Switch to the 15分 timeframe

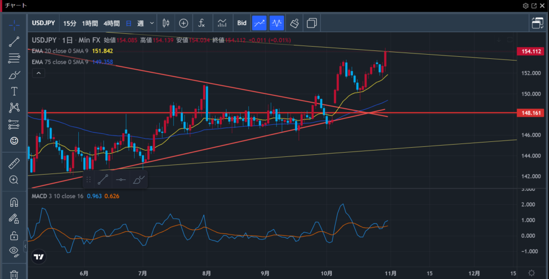click(70, 23)
